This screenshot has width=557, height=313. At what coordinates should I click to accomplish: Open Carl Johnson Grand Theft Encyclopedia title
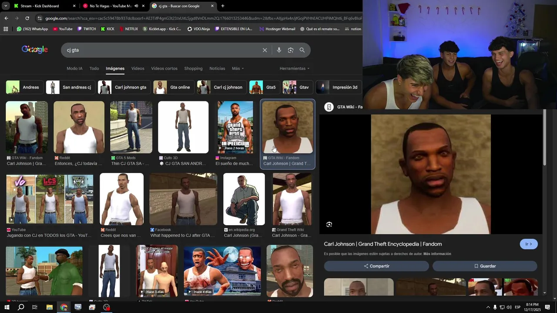click(x=383, y=244)
